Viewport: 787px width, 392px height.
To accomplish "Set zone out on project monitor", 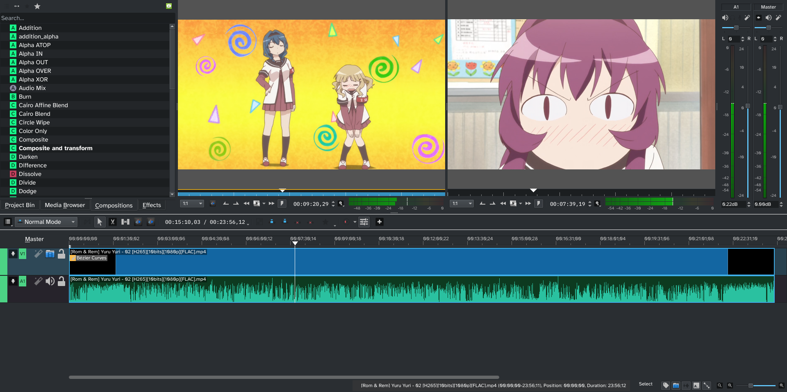I will pos(493,203).
